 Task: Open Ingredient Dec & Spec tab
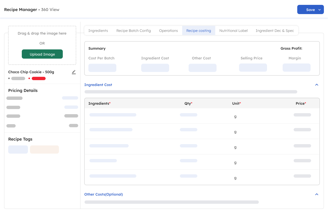275,31
